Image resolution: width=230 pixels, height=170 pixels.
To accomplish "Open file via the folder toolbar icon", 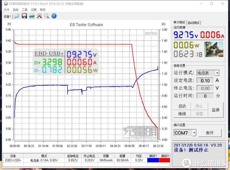I will click(x=17, y=16).
